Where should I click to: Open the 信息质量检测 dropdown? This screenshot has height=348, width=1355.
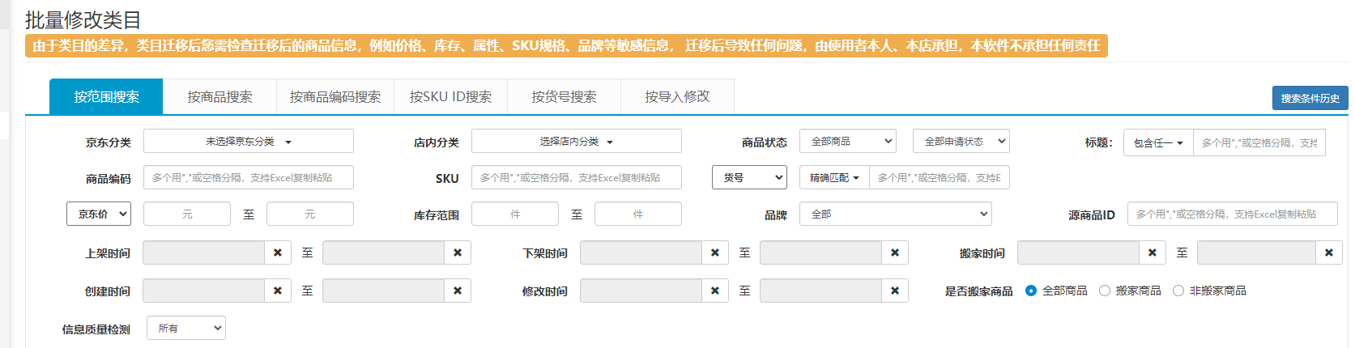[x=186, y=329]
